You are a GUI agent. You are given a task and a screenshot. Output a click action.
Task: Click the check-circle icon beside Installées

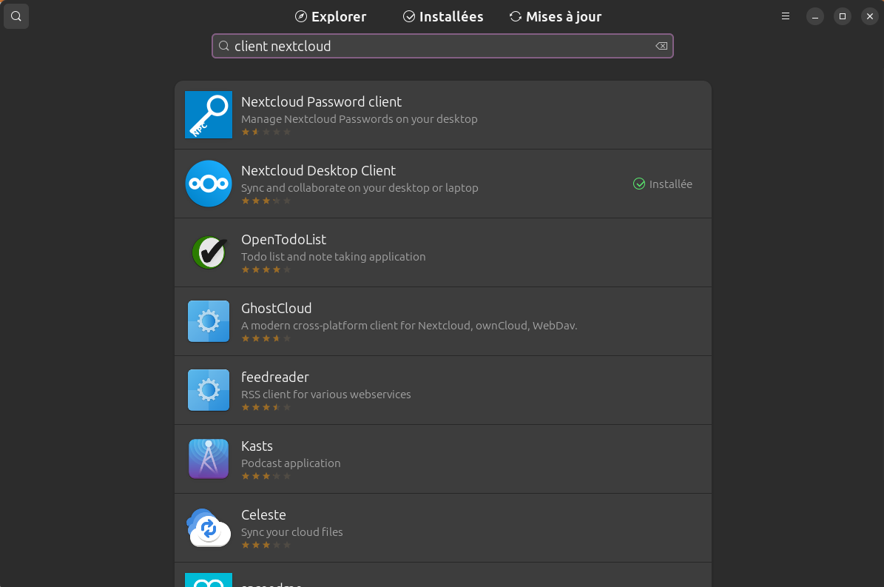click(409, 17)
